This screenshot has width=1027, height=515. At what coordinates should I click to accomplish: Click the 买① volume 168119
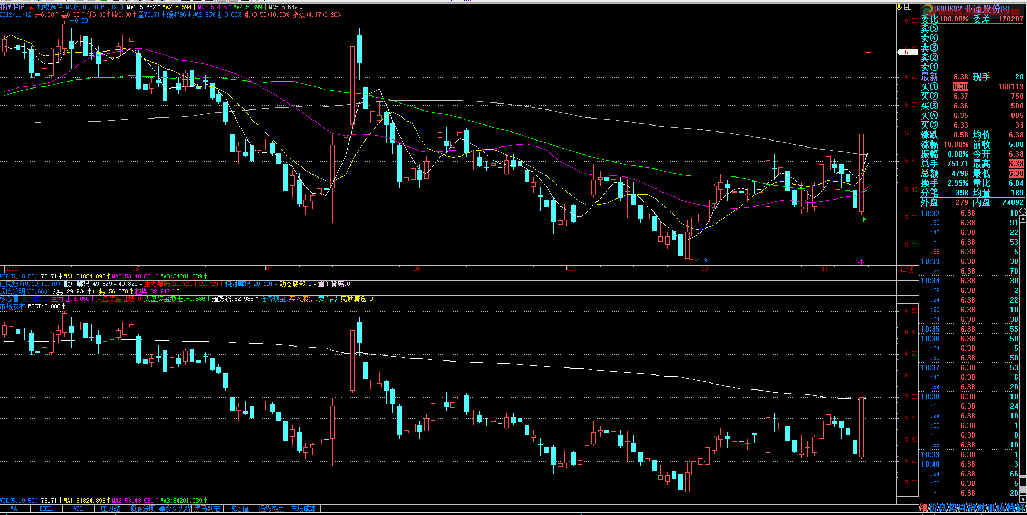tap(1011, 86)
